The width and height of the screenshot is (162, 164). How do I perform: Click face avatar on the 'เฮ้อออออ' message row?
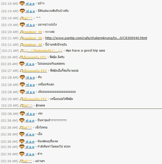[22, 92]
